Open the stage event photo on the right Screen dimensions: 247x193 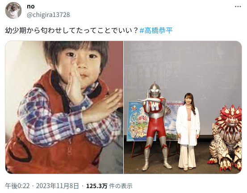tap(183, 107)
